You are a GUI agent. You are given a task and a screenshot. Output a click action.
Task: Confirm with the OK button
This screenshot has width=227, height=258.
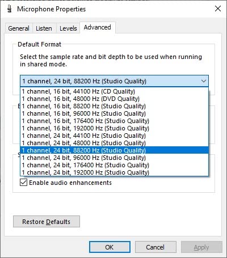pos(110,247)
